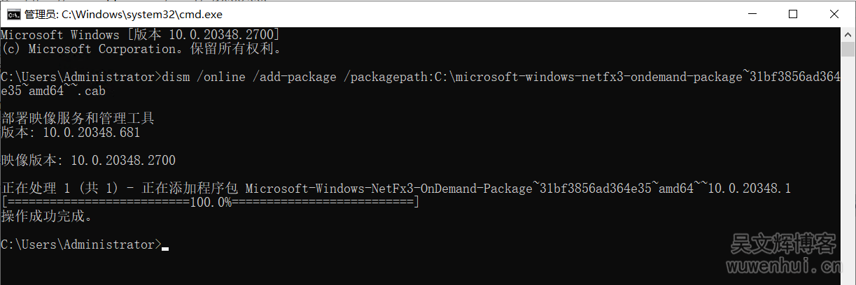Viewport: 856px width, 285px height.
Task: Click the 版本: 10.0.20348.681 line
Action: (x=70, y=133)
